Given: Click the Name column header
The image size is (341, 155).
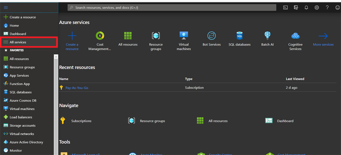Looking at the screenshot, I should (x=64, y=79).
